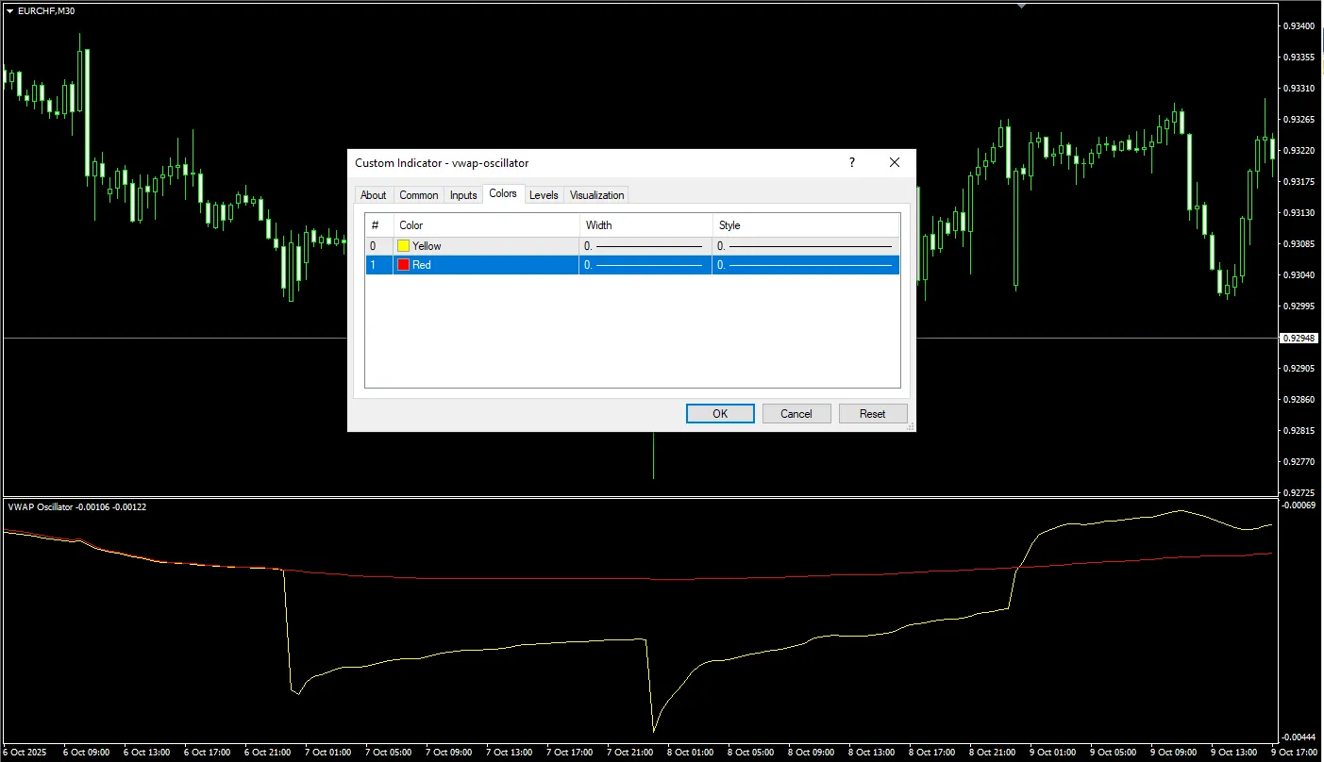The width and height of the screenshot is (1324, 762).
Task: Reset indicator colors to defaults
Action: tap(872, 414)
